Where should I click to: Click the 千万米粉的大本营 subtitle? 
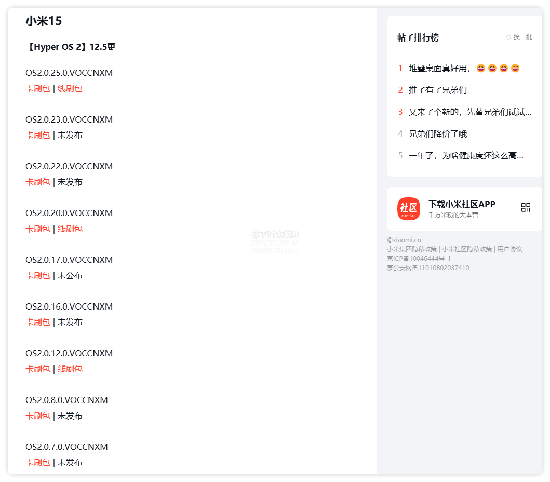pos(453,215)
